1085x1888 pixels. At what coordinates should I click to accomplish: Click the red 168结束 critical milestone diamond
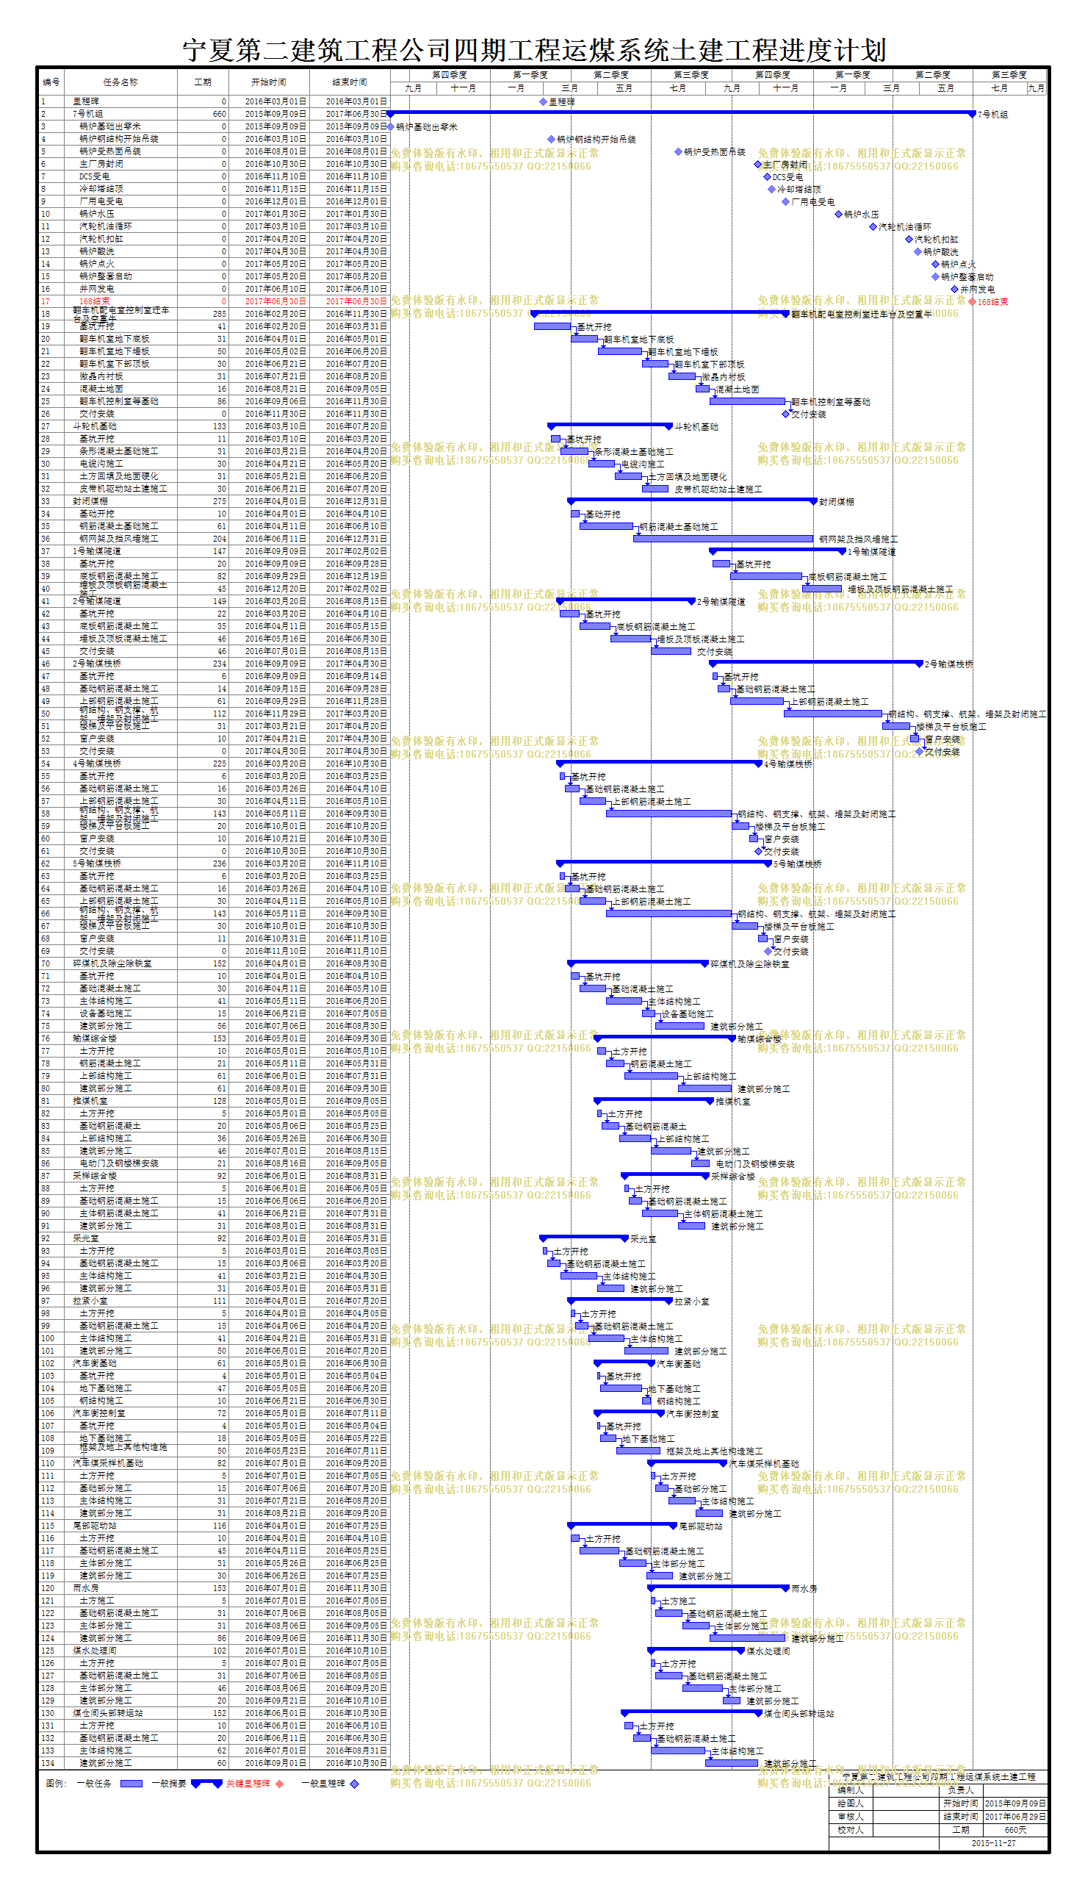(x=973, y=302)
